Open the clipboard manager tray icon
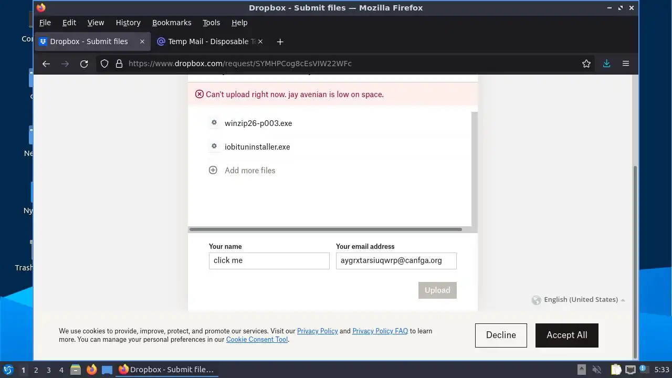The width and height of the screenshot is (672, 378). [x=616, y=370]
